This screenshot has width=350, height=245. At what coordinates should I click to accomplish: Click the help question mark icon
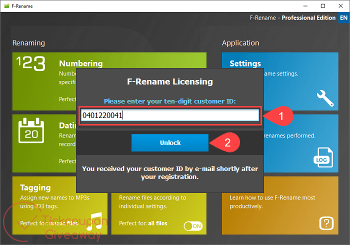(326, 223)
